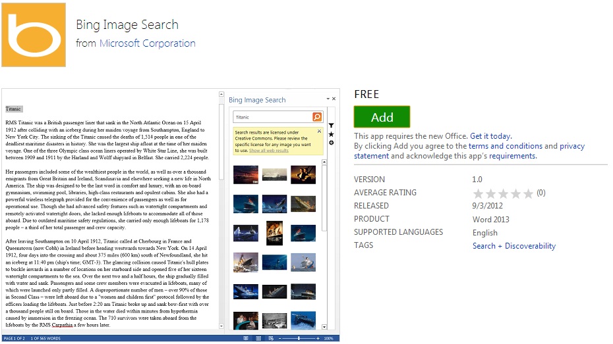The image size is (613, 344).
Task: Open the Microsoft Corporation link
Action: coord(148,43)
